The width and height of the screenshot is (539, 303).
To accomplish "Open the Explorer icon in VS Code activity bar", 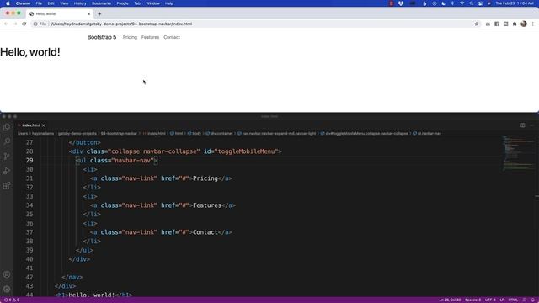I will (x=7, y=127).
